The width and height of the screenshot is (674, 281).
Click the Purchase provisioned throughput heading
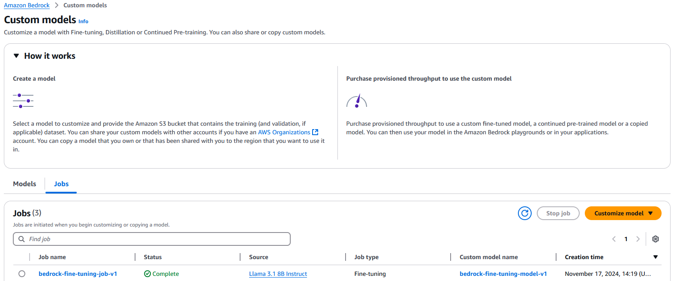[429, 79]
